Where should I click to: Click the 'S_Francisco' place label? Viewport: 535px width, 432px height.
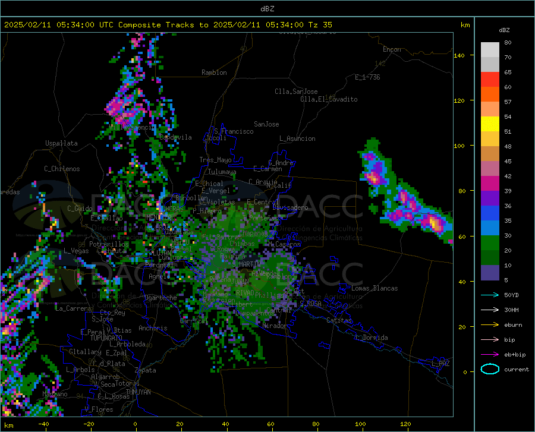[234, 131]
